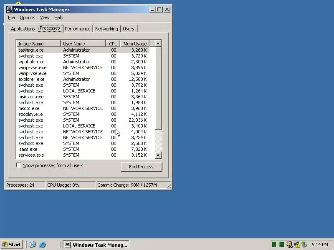
Task: Select the wpabaln.exe process
Action: (x=83, y=62)
